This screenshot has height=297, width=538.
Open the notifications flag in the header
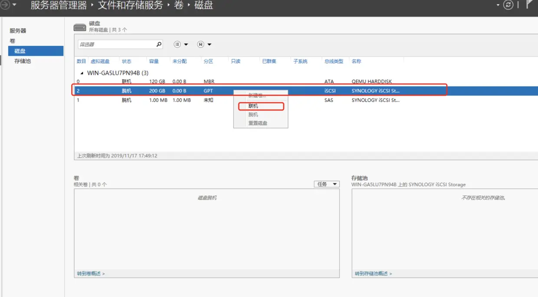(529, 4)
